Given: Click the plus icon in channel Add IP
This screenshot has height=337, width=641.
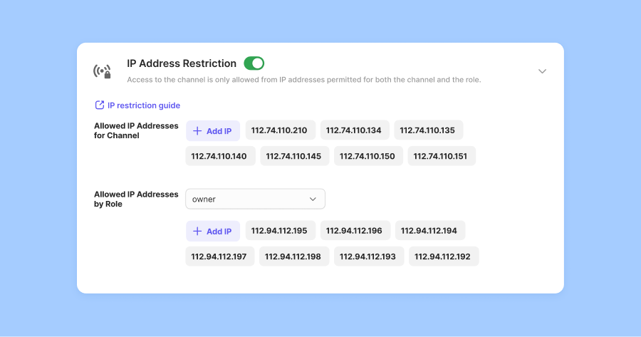Looking at the screenshot, I should pyautogui.click(x=197, y=131).
